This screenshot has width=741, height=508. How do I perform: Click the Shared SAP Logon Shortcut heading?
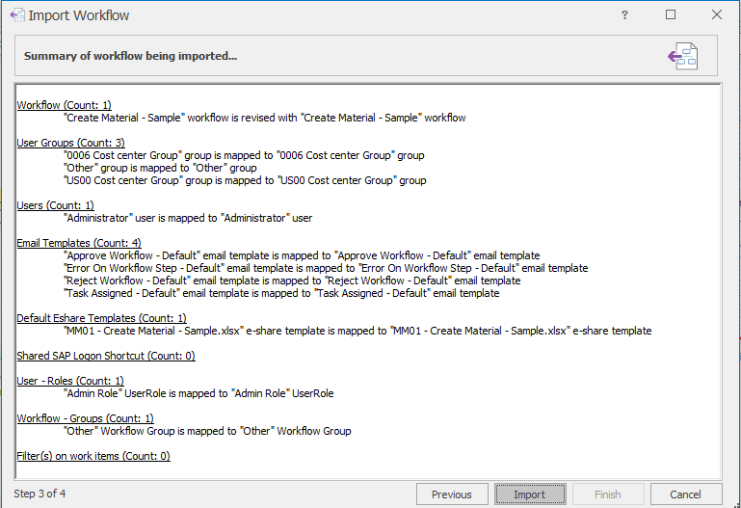pyautogui.click(x=105, y=356)
